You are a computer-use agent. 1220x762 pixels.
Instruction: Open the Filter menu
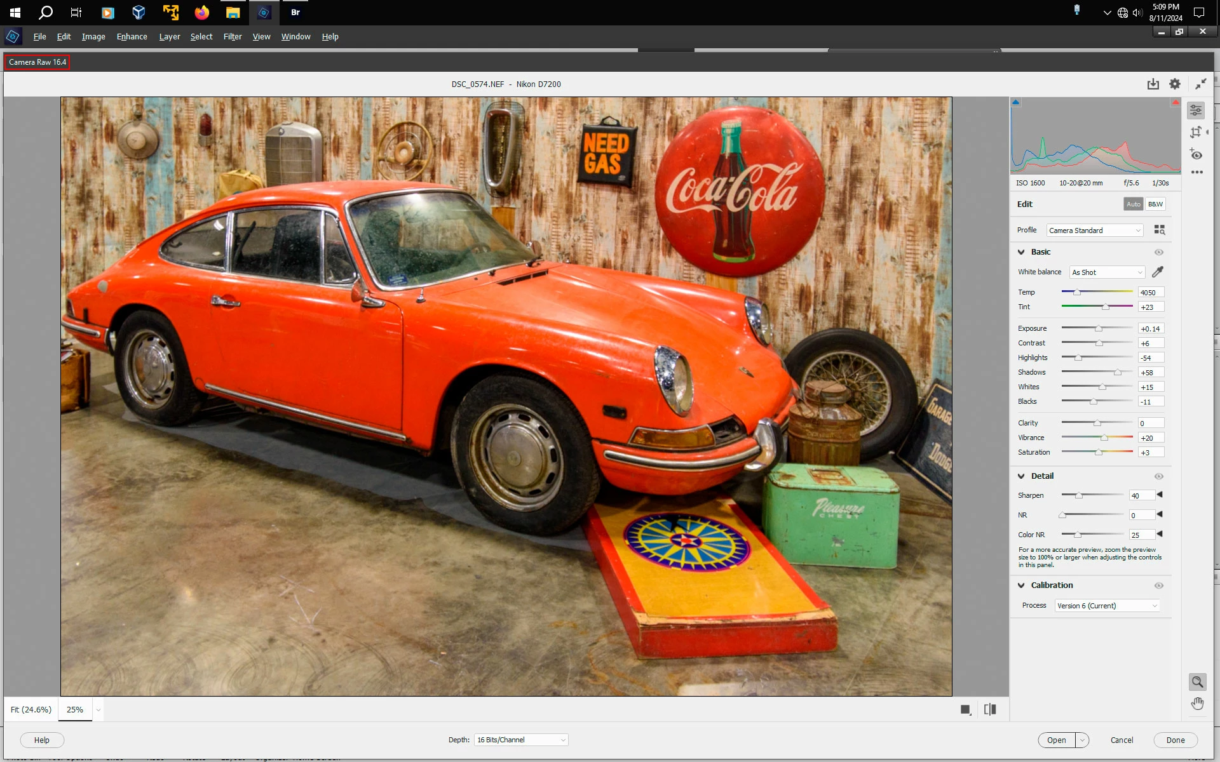tap(232, 36)
